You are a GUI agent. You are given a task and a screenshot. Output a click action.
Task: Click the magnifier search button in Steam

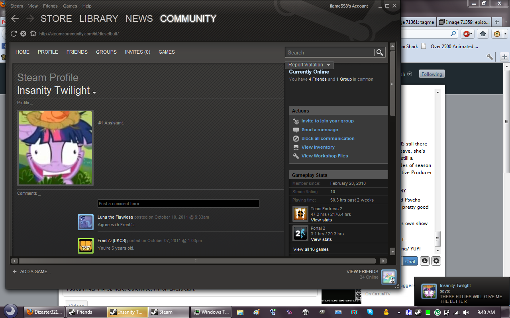[380, 52]
